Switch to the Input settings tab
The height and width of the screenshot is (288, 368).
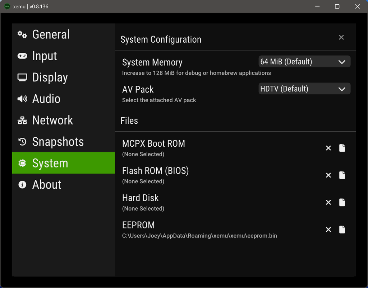64,56
